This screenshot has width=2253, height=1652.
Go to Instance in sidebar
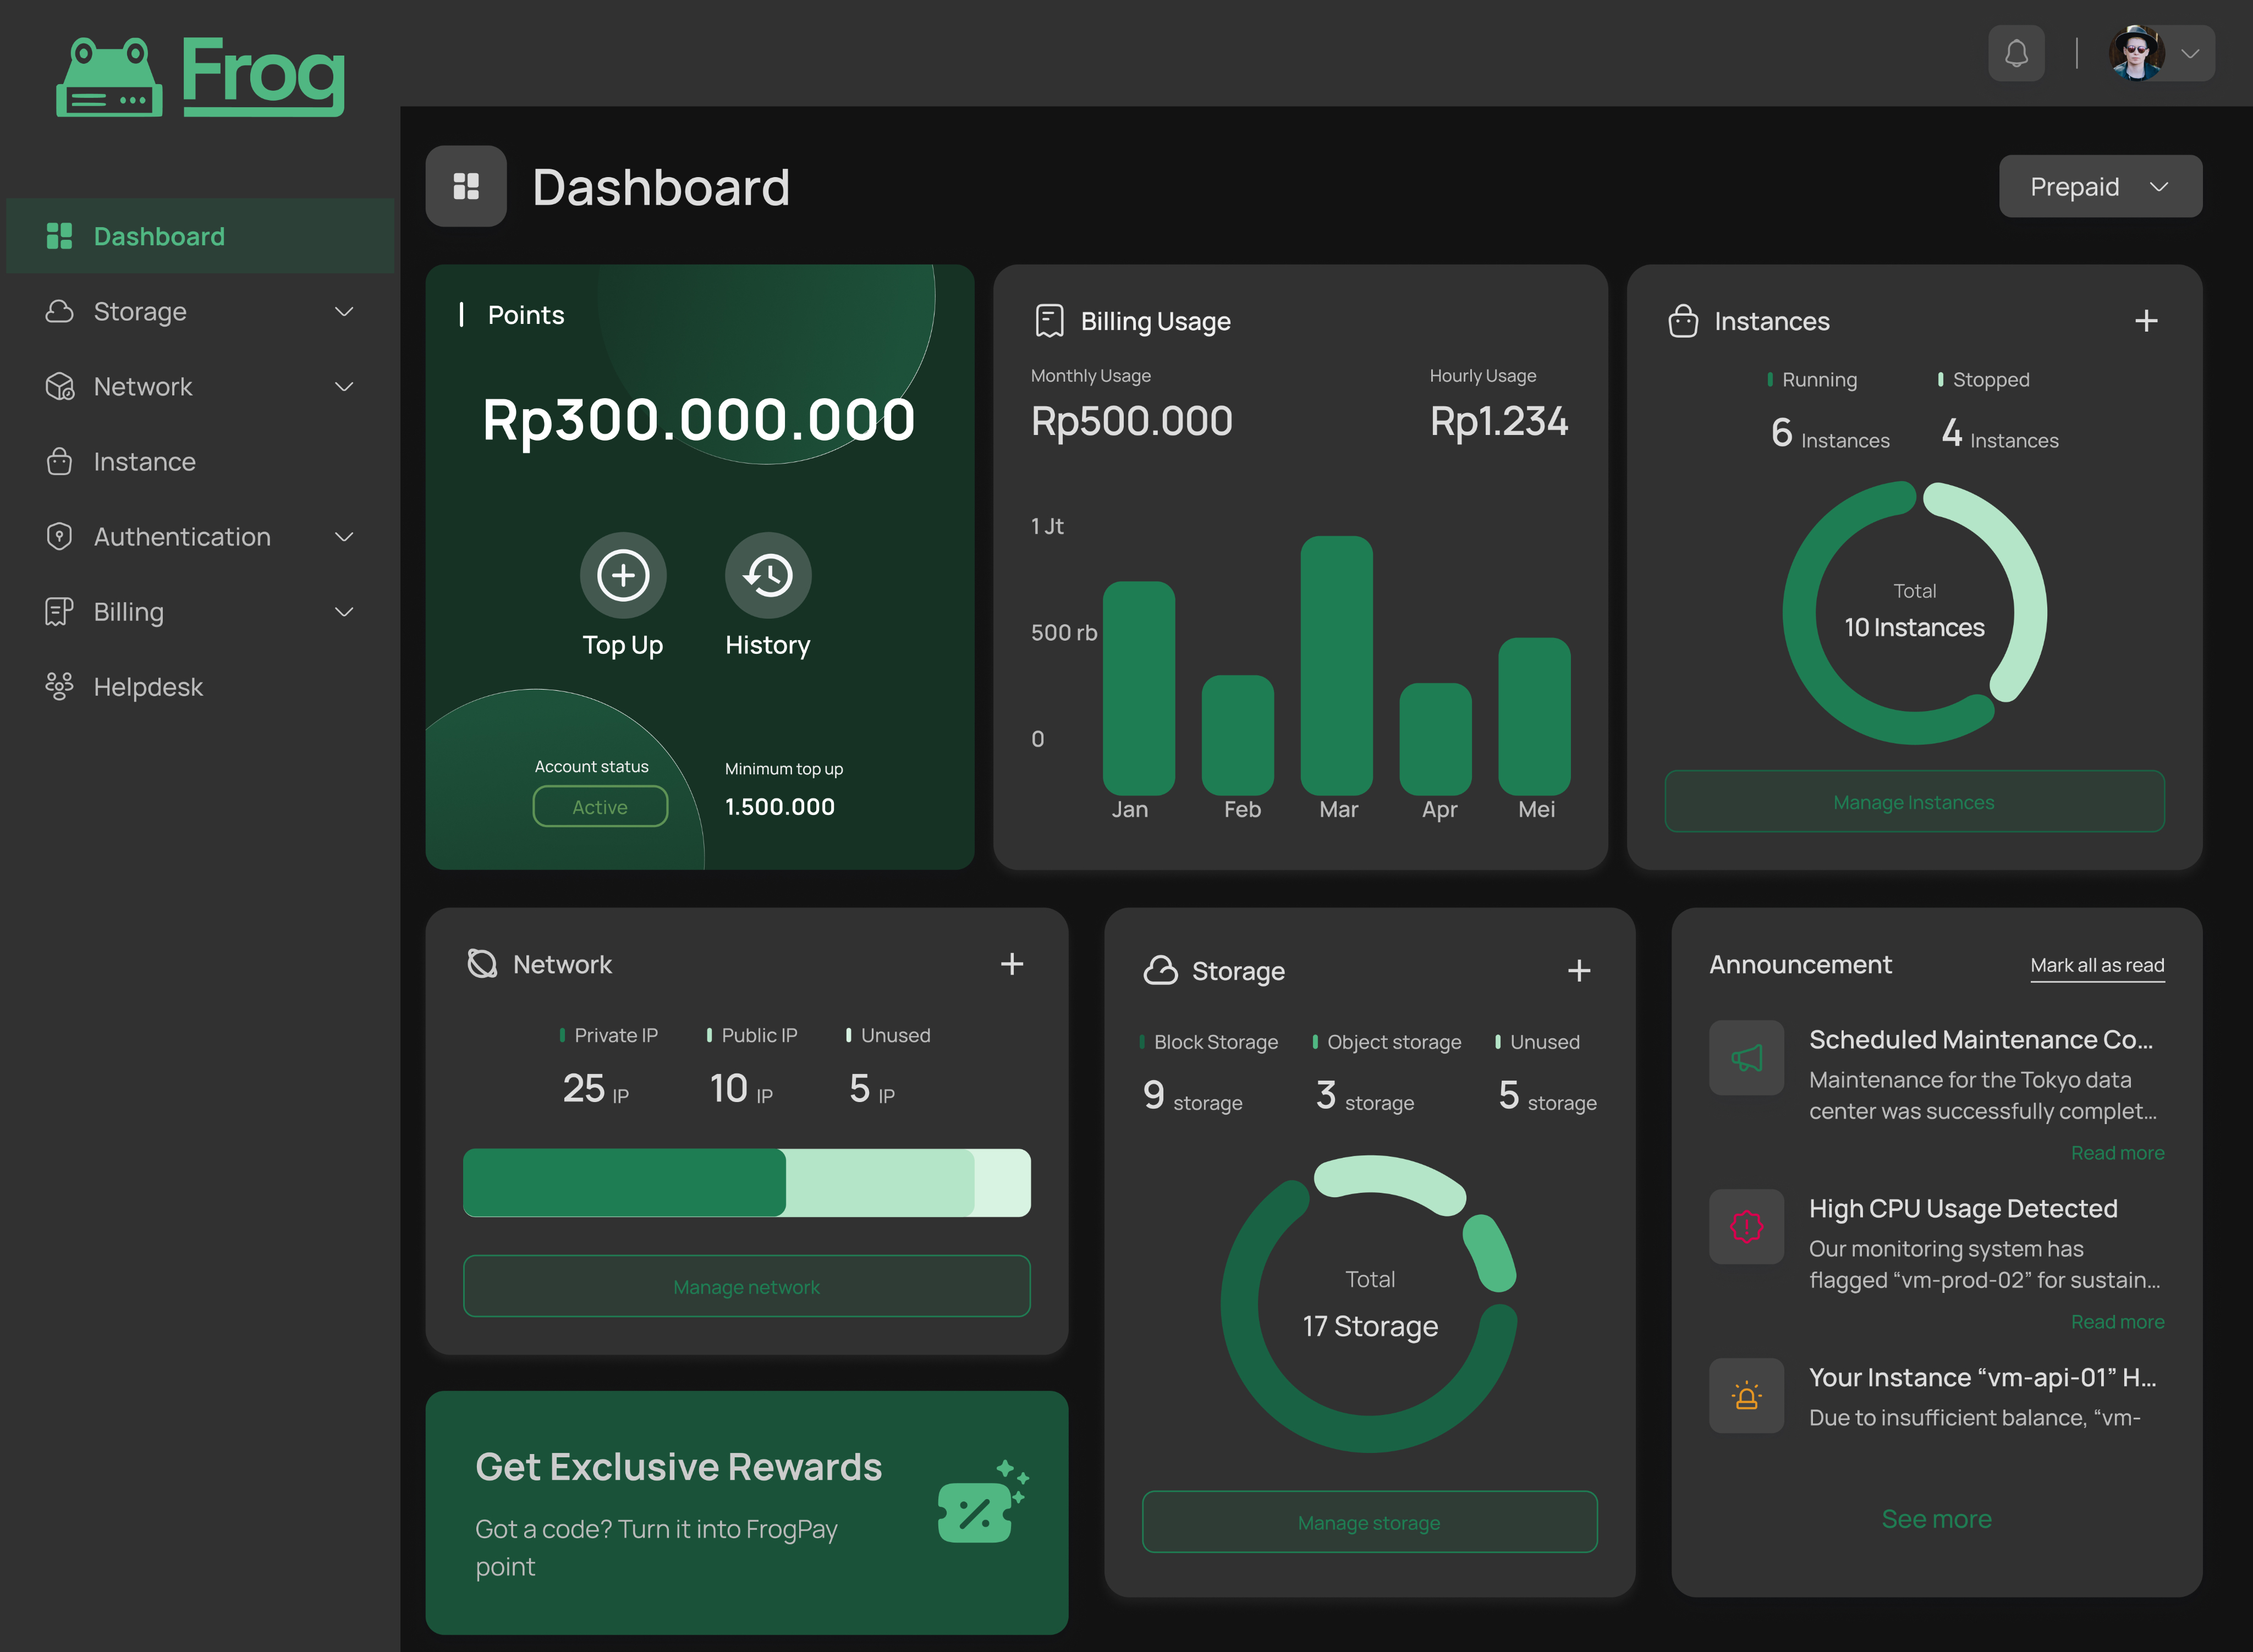coord(145,462)
